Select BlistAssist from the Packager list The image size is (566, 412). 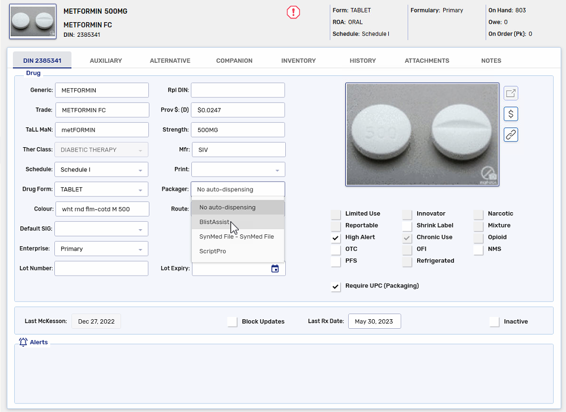click(x=215, y=222)
